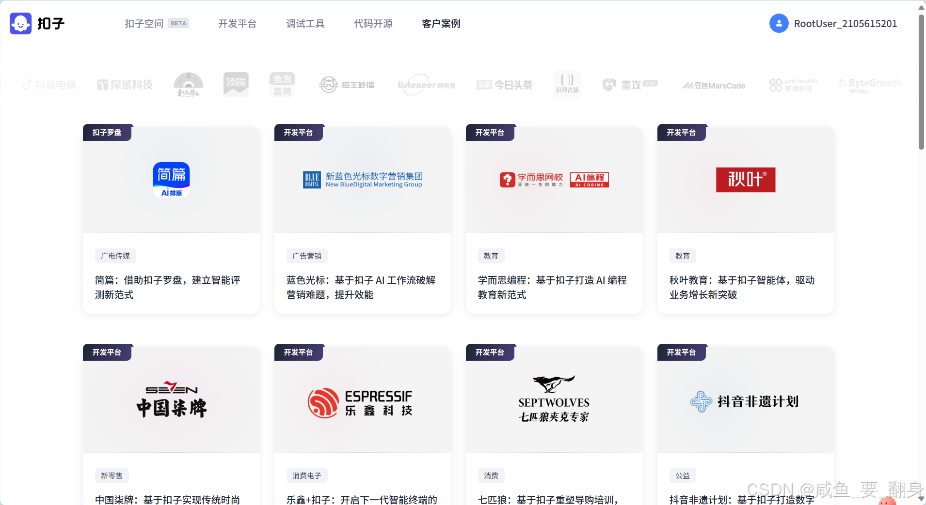The width and height of the screenshot is (926, 505).
Task: Click the user avatar icon
Action: 779,23
